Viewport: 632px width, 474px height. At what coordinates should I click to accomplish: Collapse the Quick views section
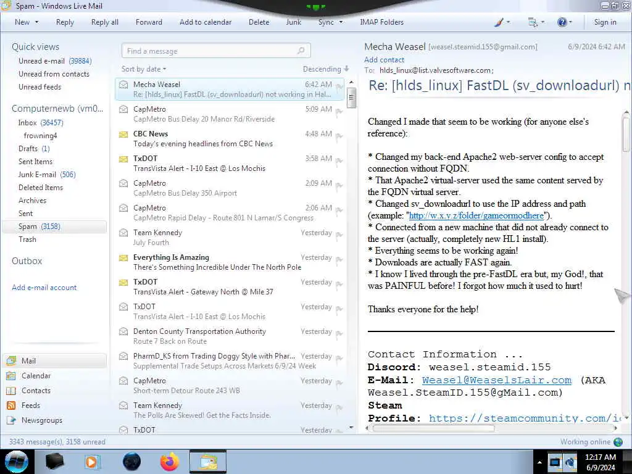click(x=35, y=47)
